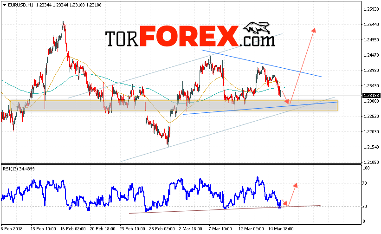Viewport: 381px width, 234px height.
Task: Click the 23 Feb 10:00 time label
Action: 132,229
